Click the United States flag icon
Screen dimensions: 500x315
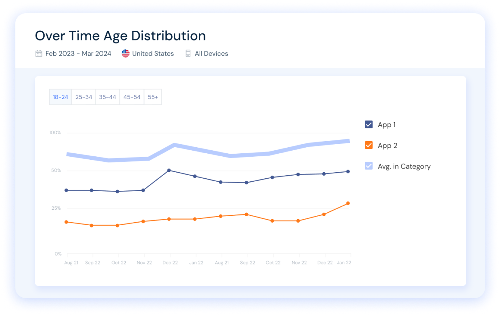(x=125, y=53)
